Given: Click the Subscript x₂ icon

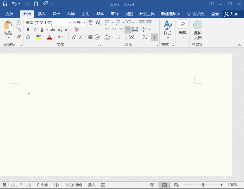Looking at the screenshot, I should pyautogui.click(x=60, y=30).
